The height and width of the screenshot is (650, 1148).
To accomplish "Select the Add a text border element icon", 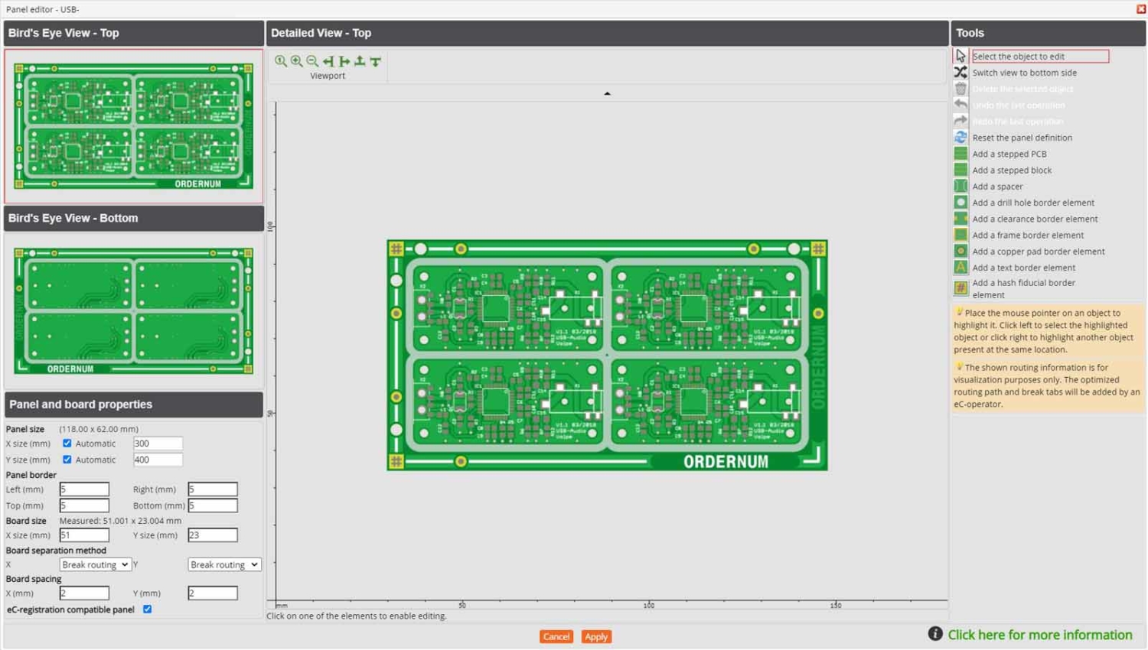I will click(x=960, y=268).
